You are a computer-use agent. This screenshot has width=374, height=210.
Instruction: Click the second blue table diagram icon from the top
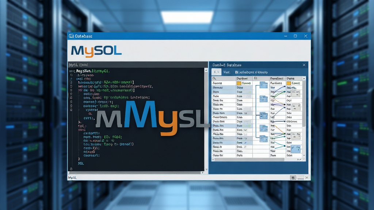pos(264,98)
